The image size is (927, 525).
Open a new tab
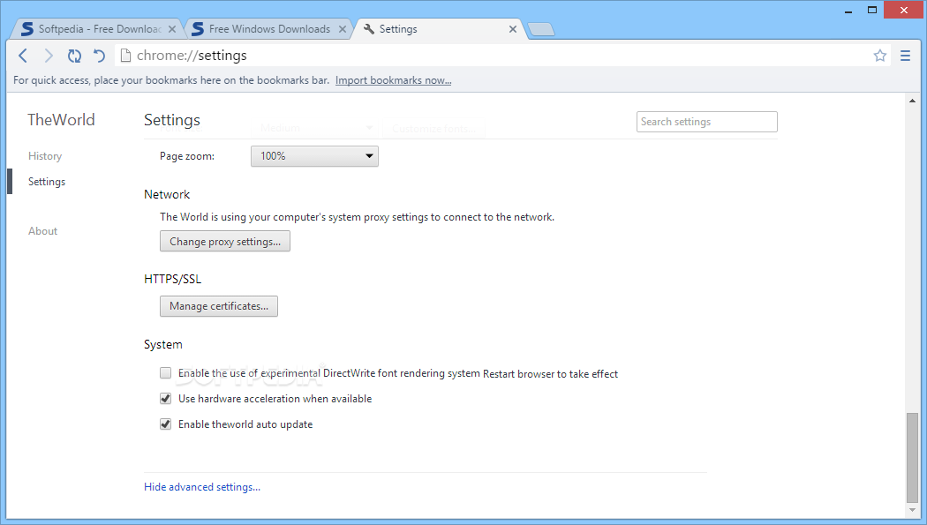(541, 29)
